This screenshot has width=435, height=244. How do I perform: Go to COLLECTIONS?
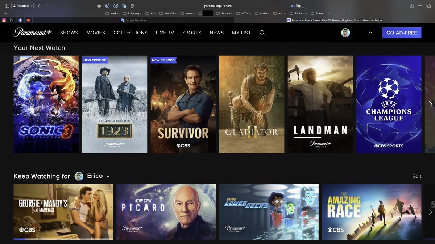tap(130, 33)
